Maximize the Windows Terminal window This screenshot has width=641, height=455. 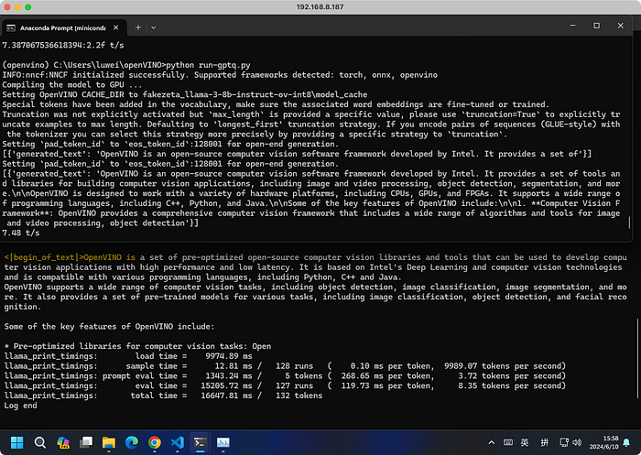click(x=596, y=26)
